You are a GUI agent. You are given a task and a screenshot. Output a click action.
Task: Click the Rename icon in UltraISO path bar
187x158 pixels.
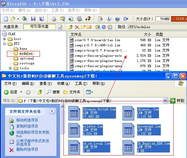89,27
